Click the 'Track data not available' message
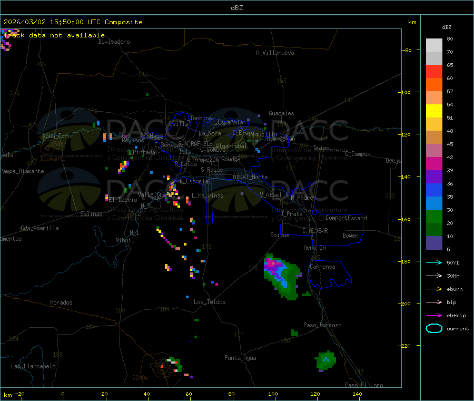Screen dimensions: 474x401 [54, 35]
